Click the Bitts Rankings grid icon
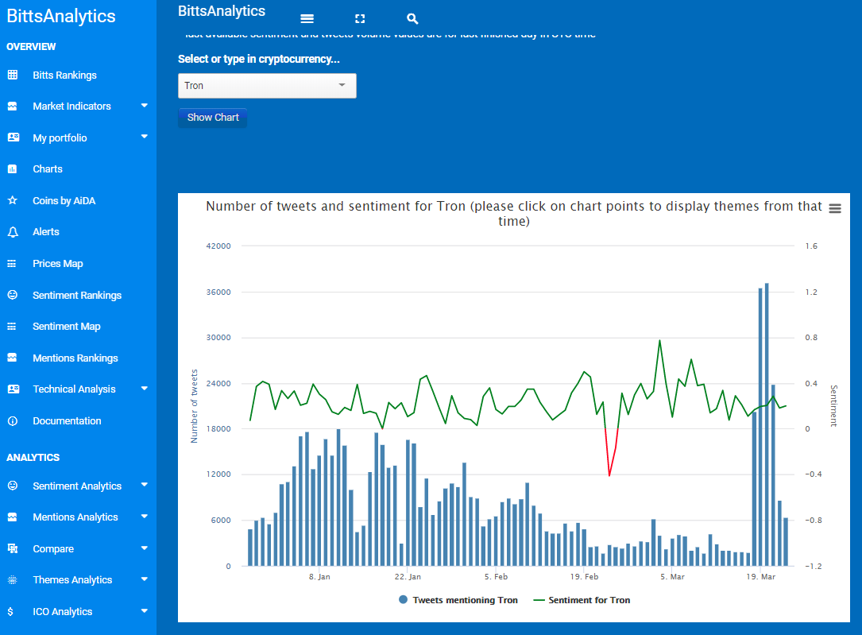 [x=13, y=75]
